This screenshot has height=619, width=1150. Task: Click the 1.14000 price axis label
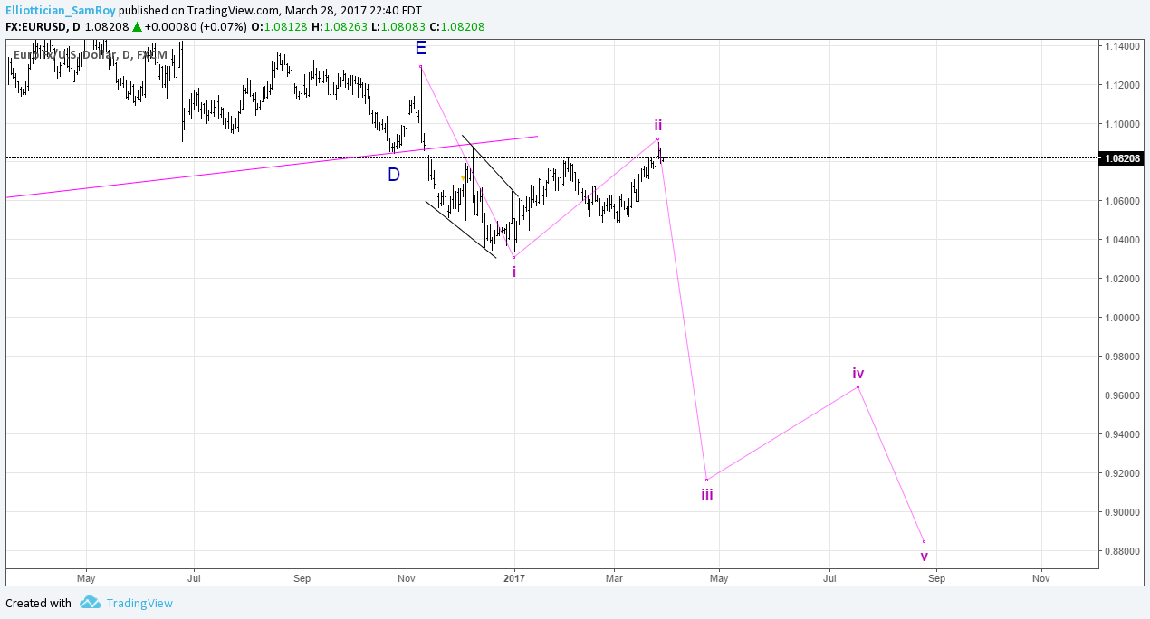click(x=1121, y=46)
